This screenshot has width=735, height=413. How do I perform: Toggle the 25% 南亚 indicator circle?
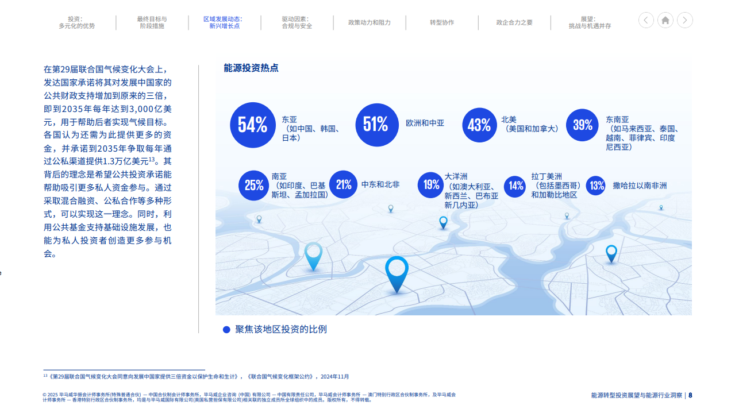tap(253, 185)
